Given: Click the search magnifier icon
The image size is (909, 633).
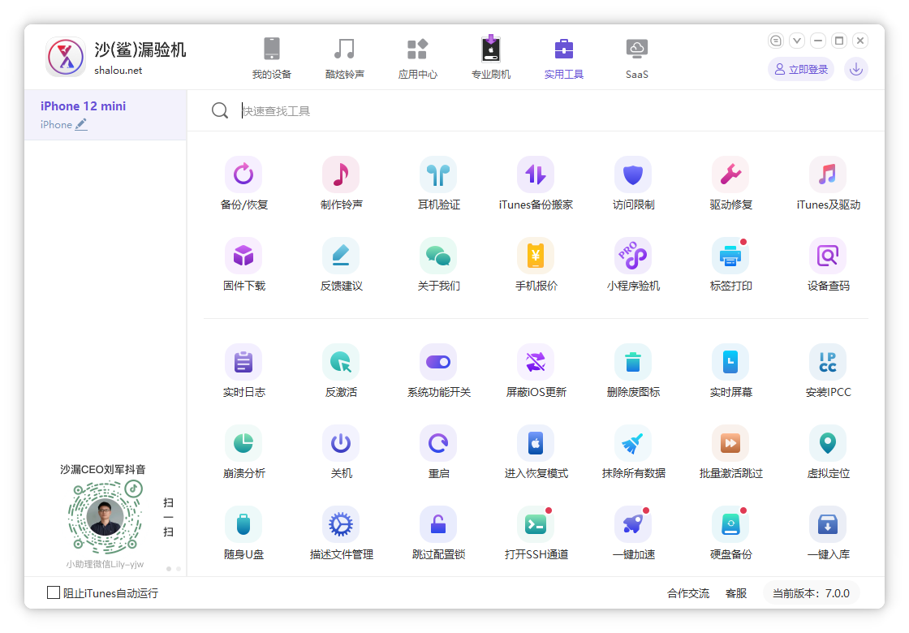Looking at the screenshot, I should [220, 110].
